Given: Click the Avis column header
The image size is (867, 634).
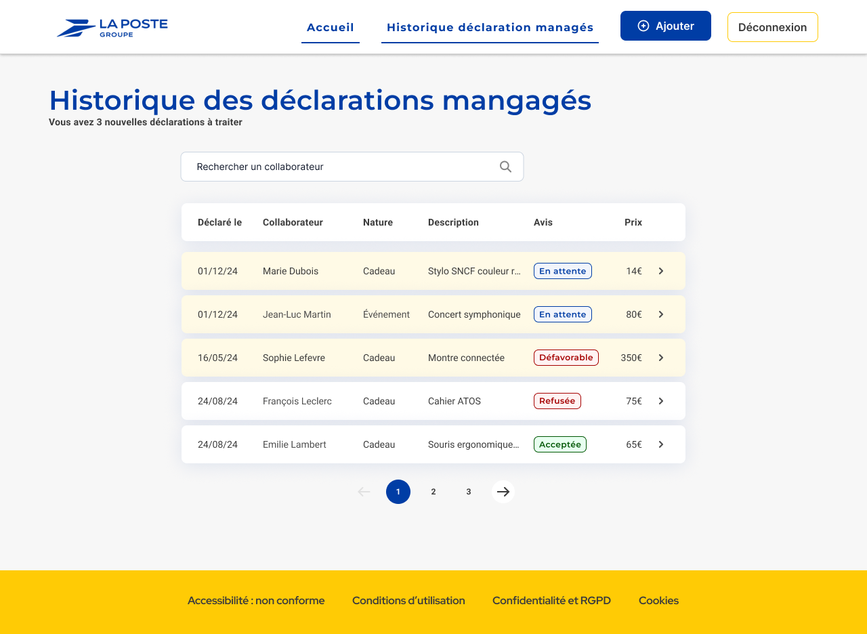Looking at the screenshot, I should tap(543, 222).
